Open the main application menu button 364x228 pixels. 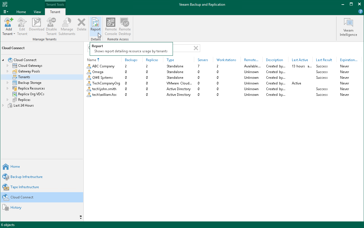[x=6, y=12]
